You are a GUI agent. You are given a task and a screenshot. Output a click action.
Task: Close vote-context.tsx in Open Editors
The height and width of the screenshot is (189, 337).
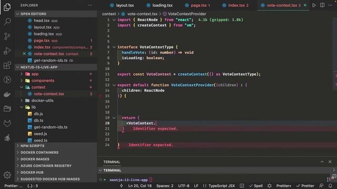pyautogui.click(x=24, y=54)
